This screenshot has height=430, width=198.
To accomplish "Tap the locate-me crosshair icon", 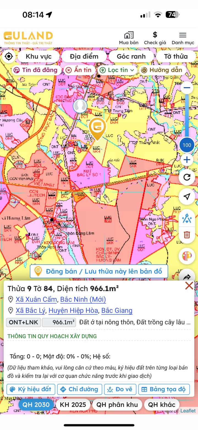I will [x=9, y=57].
